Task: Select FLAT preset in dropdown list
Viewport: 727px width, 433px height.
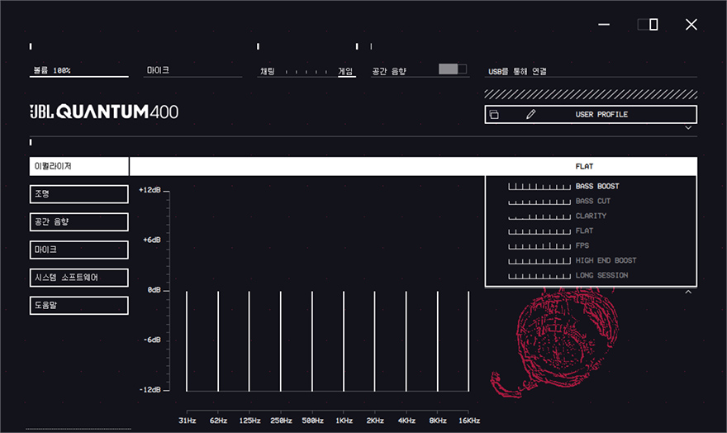Action: tap(584, 231)
